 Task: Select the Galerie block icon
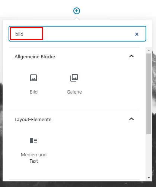click(x=74, y=78)
